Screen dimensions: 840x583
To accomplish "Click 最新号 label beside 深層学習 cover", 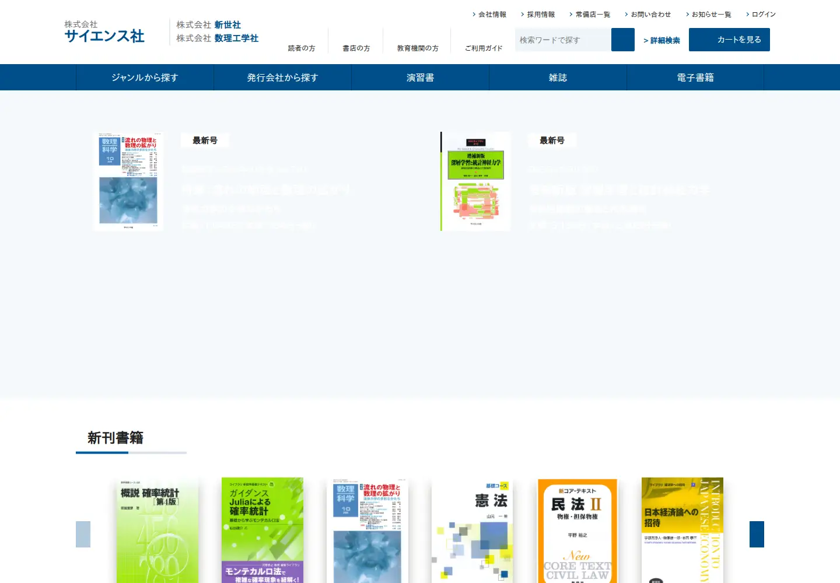I will coord(552,141).
